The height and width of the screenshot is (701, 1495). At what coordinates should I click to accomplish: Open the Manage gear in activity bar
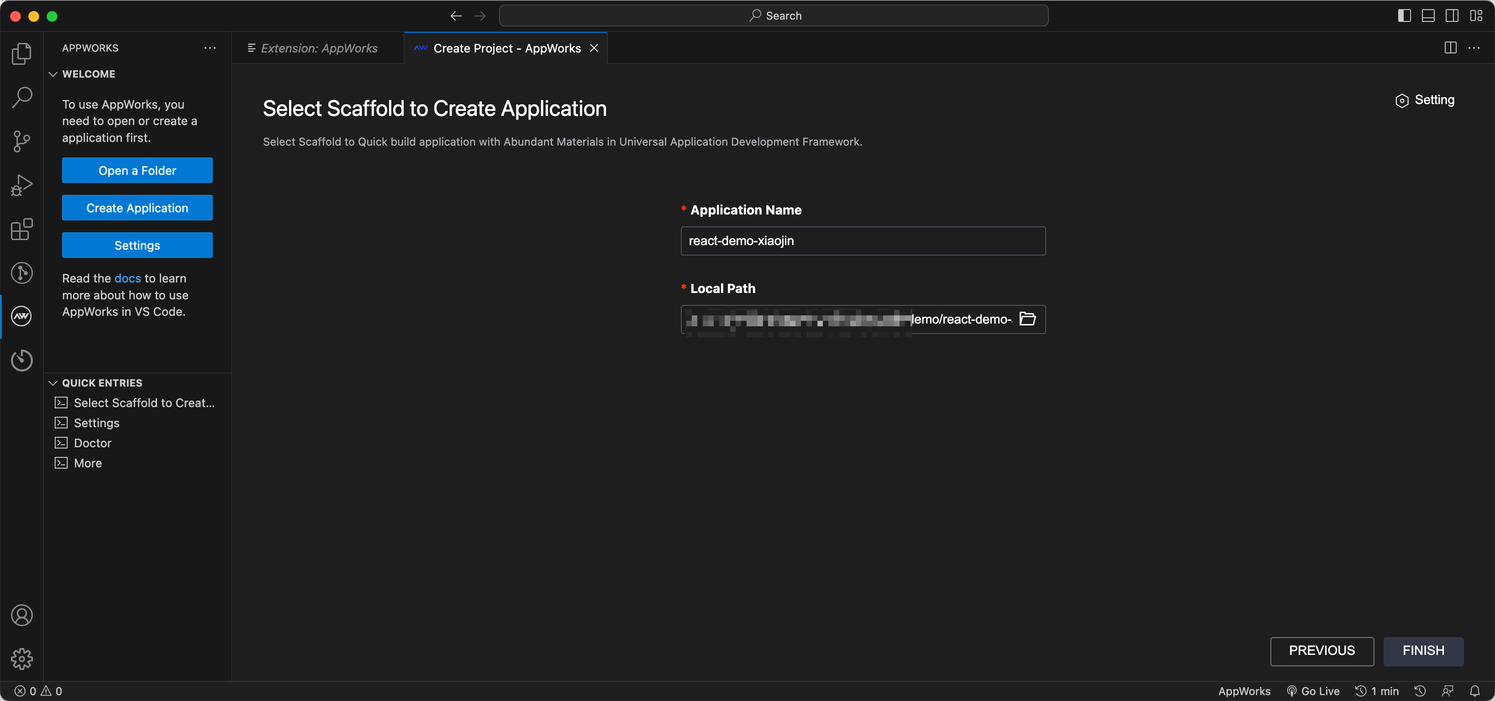(21, 659)
